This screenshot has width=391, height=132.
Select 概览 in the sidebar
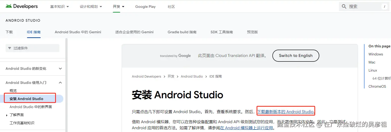(x=13, y=91)
